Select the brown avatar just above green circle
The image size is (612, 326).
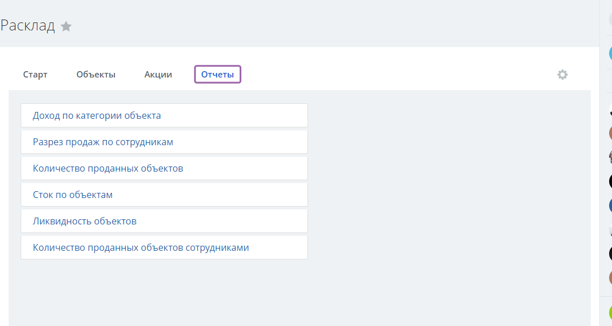[610, 278]
